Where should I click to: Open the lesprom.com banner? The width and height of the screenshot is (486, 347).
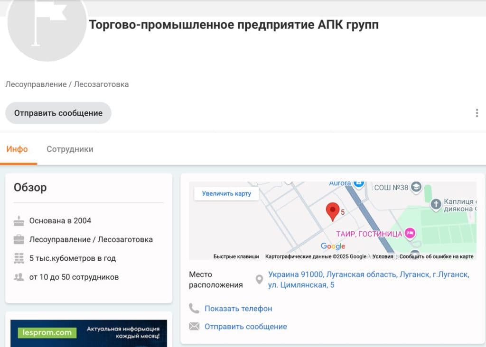(89, 333)
